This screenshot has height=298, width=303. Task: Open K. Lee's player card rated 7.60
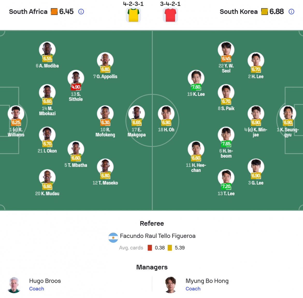pos(196,83)
